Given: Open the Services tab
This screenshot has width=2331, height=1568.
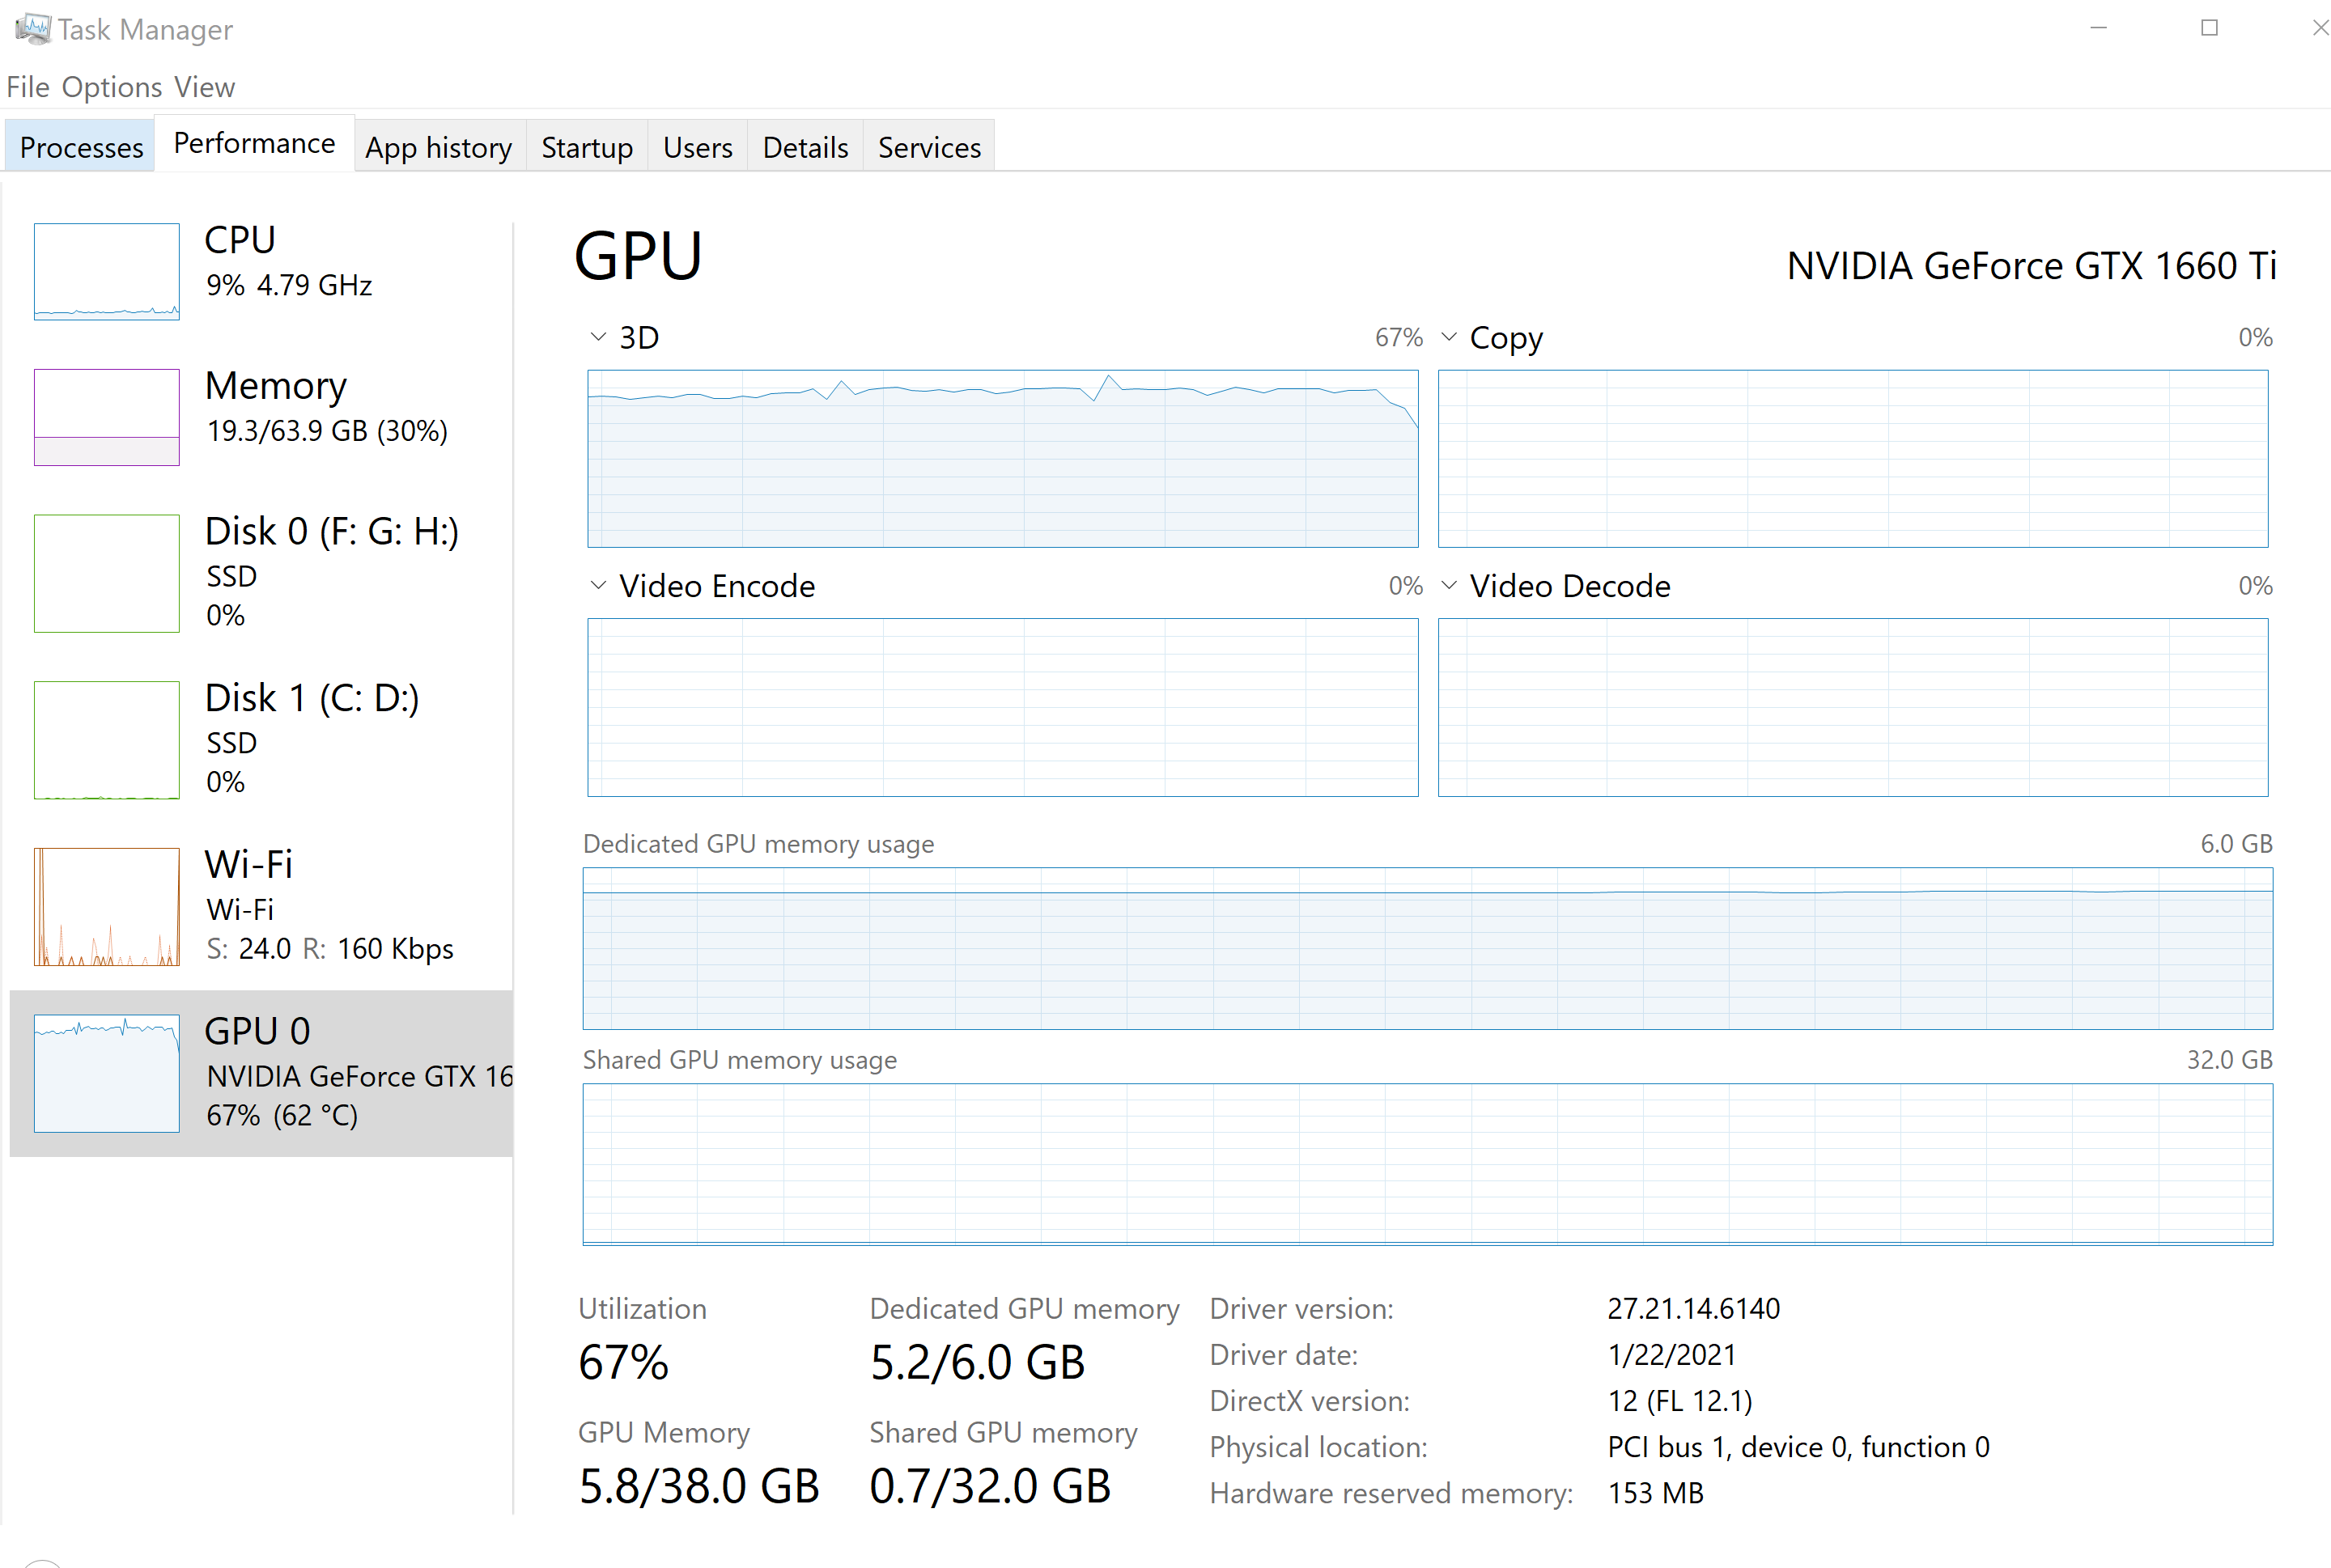Looking at the screenshot, I should click(928, 146).
